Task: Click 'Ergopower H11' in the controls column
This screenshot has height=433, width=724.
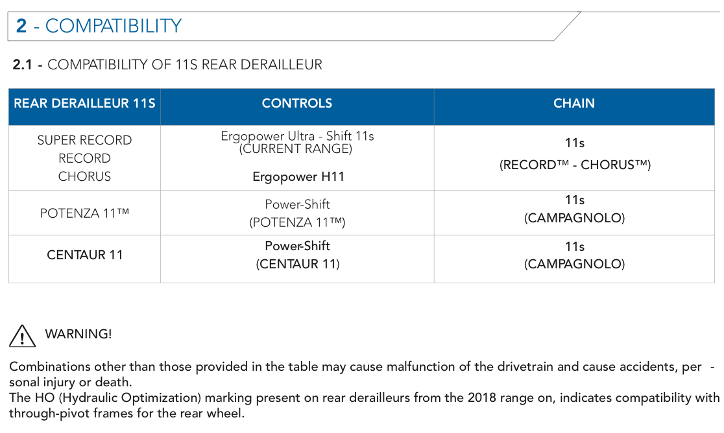Action: 298,176
